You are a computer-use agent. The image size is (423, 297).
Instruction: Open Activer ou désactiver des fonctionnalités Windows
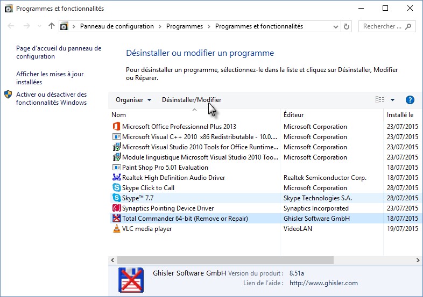tap(51, 99)
